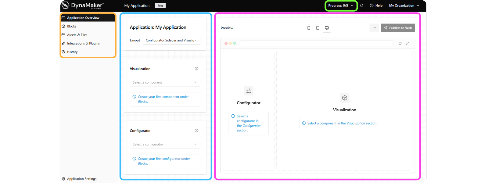This screenshot has height=183, width=488.
Task: Click the My Application link
Action: (137, 5)
